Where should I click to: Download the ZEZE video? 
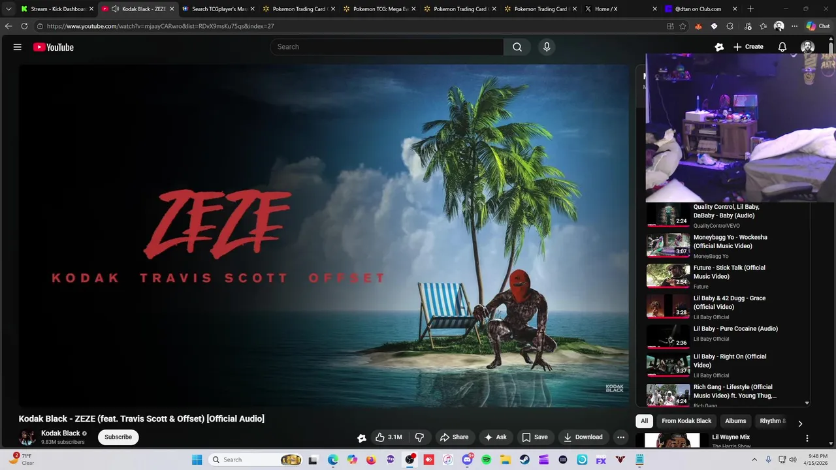583,437
